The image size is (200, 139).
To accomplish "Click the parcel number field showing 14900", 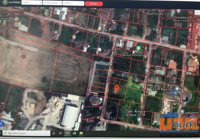I will click(73, 3).
